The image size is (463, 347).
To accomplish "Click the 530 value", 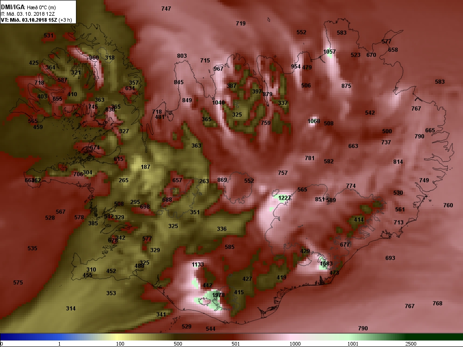I will pyautogui.click(x=398, y=192).
